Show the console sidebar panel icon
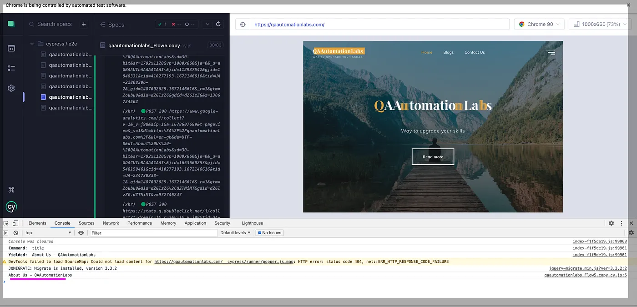Viewport: 637px width, 307px height. pyautogui.click(x=6, y=232)
